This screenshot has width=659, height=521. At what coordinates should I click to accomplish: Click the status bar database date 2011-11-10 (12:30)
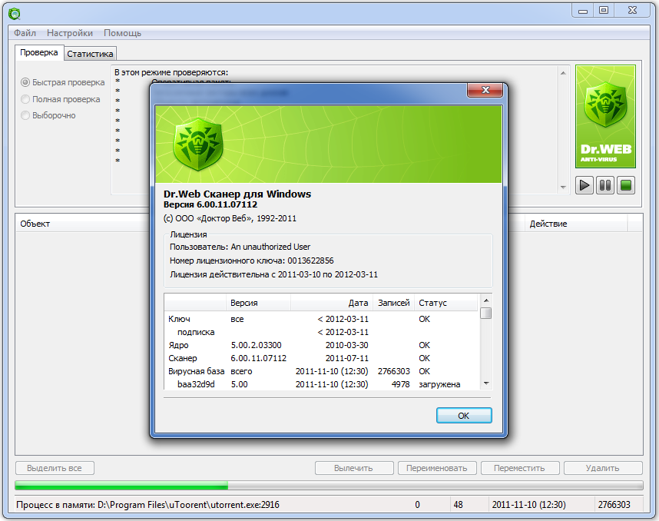(528, 505)
